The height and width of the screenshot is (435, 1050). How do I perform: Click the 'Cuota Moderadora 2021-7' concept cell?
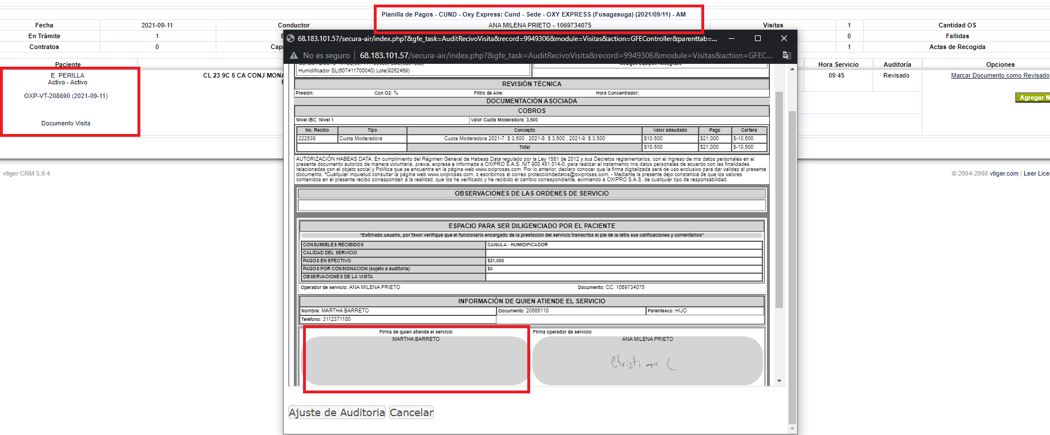[524, 139]
